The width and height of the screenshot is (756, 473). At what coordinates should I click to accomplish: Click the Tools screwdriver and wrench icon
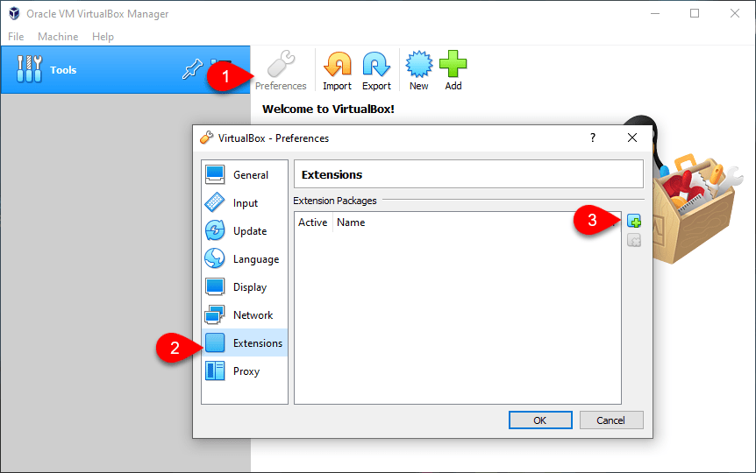tap(30, 69)
